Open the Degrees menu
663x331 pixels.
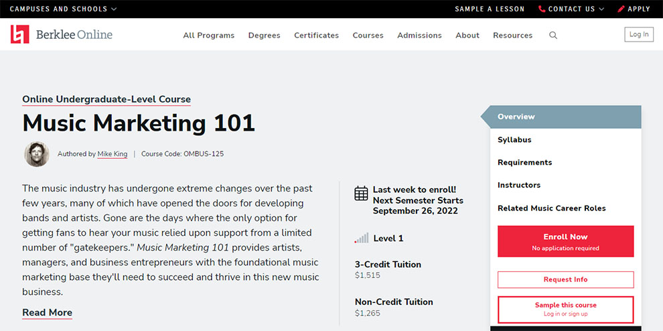265,36
